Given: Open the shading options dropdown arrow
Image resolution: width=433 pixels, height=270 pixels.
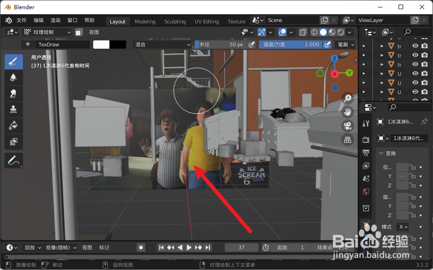Looking at the screenshot, I should point(349,32).
